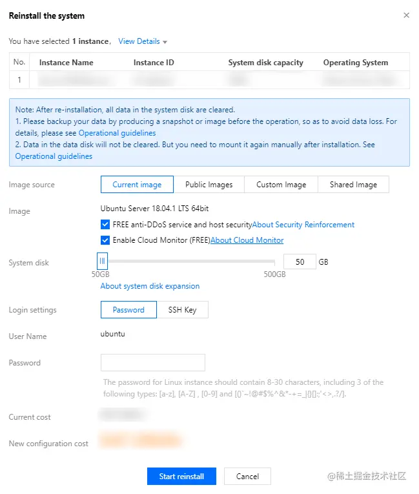Open first Operational guidelines link about snapshots
419x494 pixels.
coord(118,133)
